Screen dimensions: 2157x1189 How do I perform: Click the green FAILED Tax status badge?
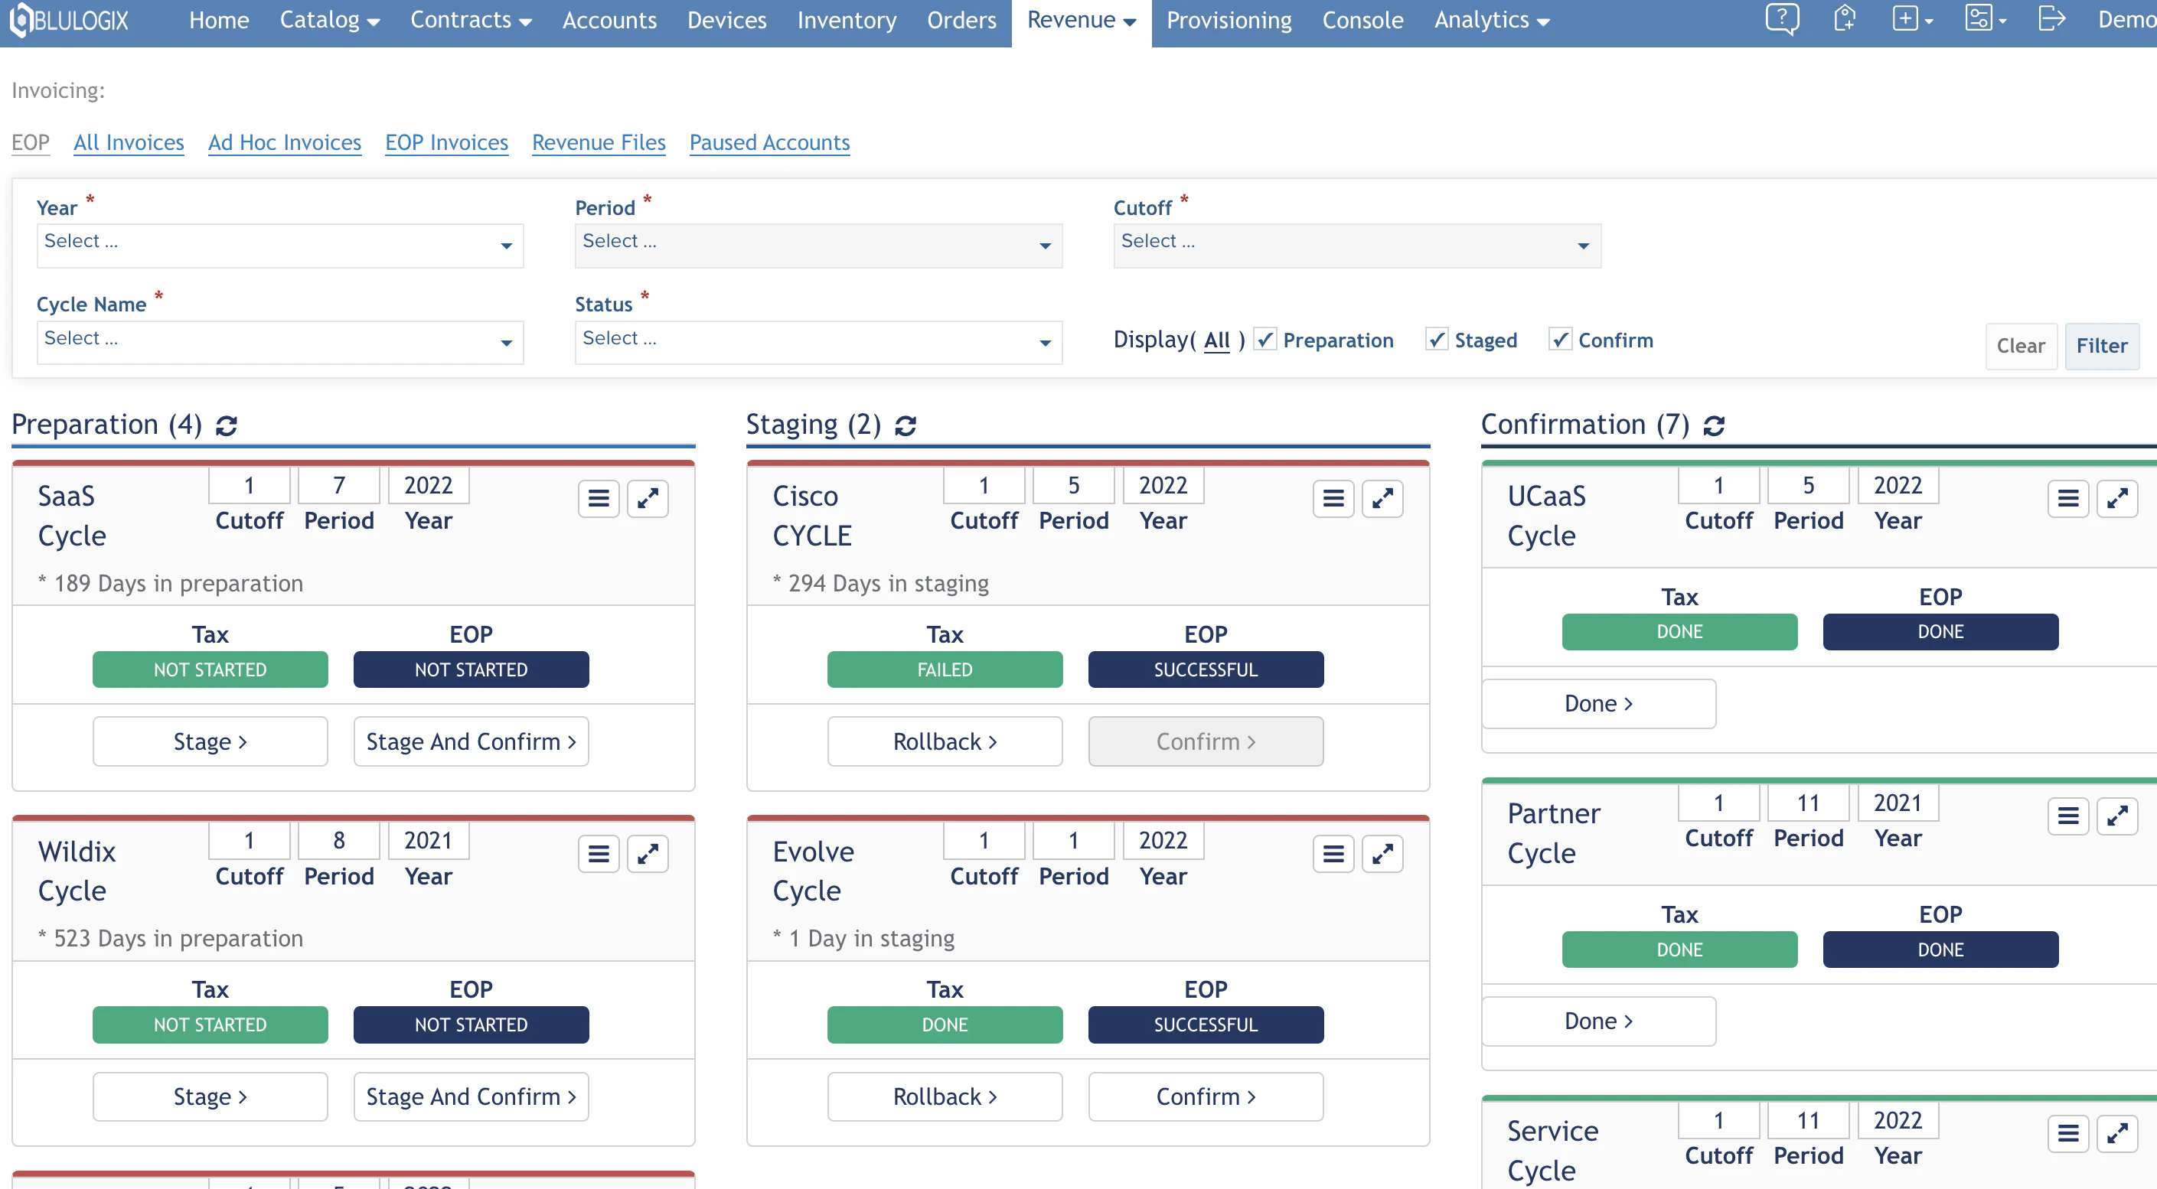pos(945,669)
